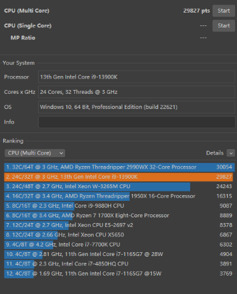
Task: Select the Ryzen 7 1700X ranking row
Action: pyautogui.click(x=119, y=215)
